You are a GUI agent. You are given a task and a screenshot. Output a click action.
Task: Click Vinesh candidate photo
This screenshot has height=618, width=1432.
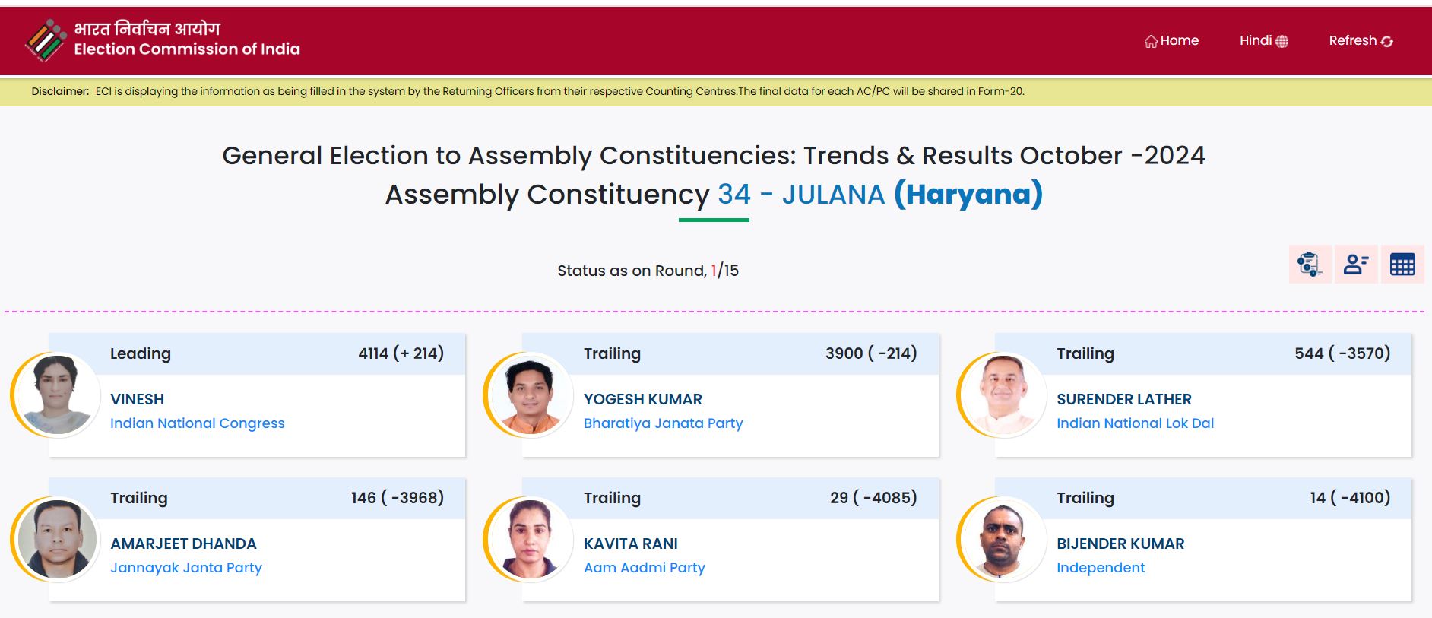pyautogui.click(x=57, y=395)
